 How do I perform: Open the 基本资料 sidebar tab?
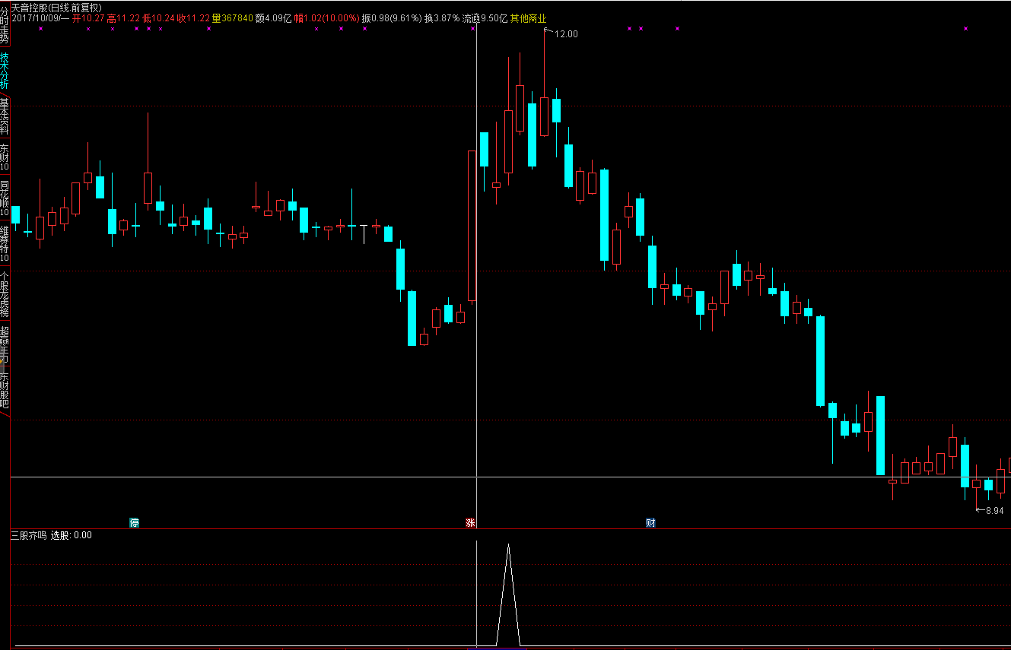5,117
